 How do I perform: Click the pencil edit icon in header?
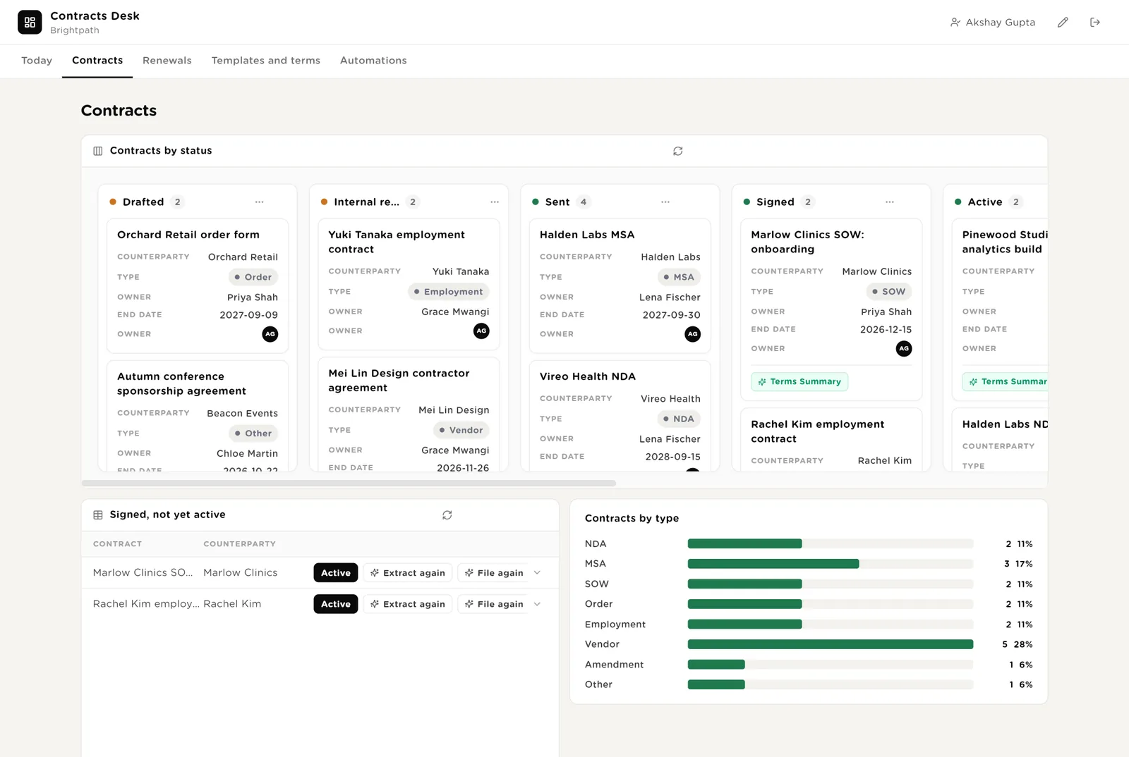(1063, 23)
